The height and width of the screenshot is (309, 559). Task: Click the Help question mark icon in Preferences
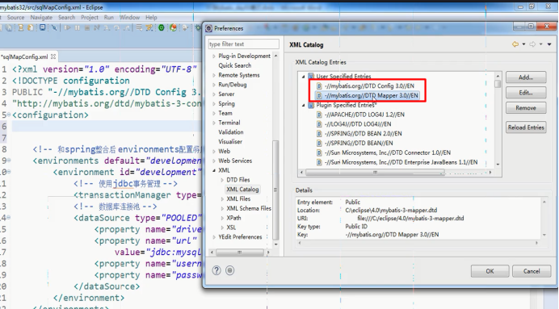[216, 270]
